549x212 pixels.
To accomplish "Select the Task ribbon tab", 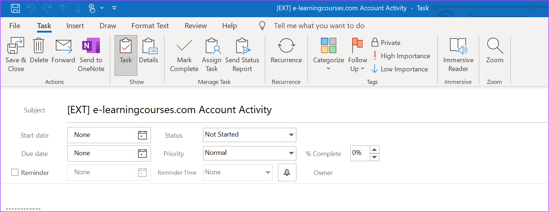I will [44, 26].
